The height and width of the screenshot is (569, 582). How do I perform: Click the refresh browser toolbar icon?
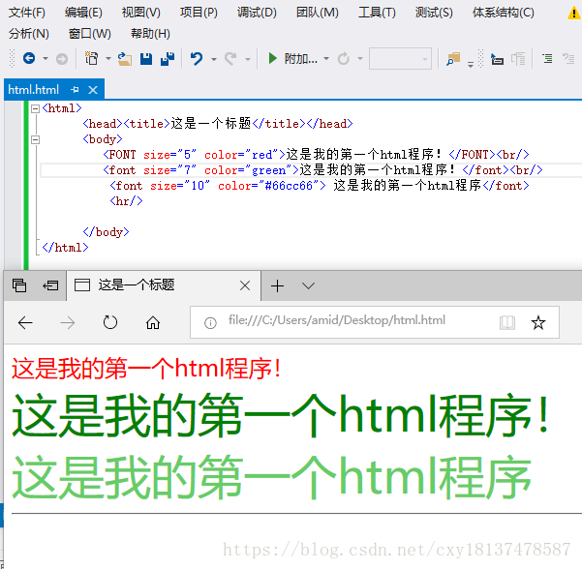click(344, 58)
